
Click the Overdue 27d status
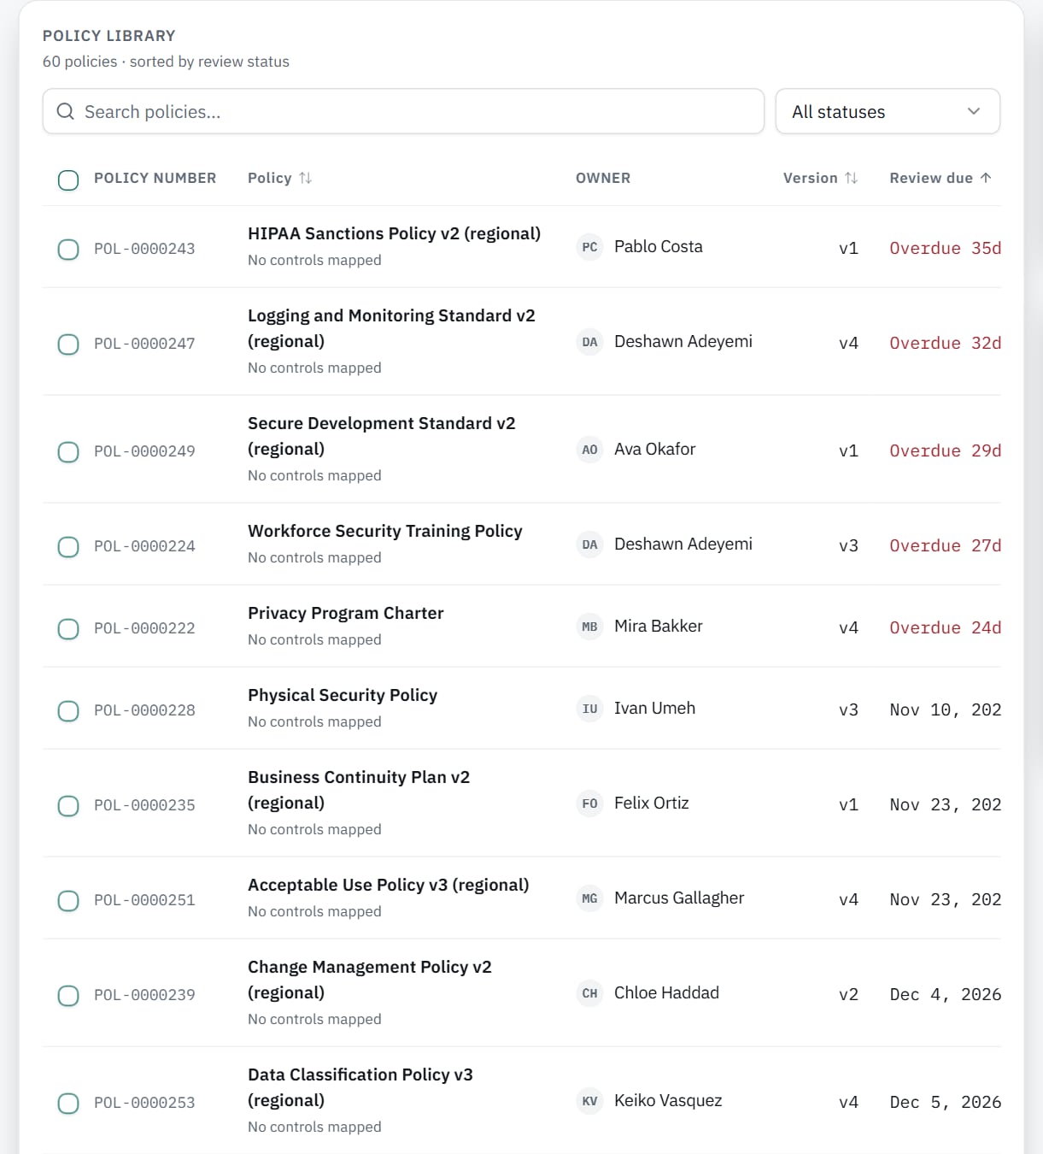pos(945,545)
